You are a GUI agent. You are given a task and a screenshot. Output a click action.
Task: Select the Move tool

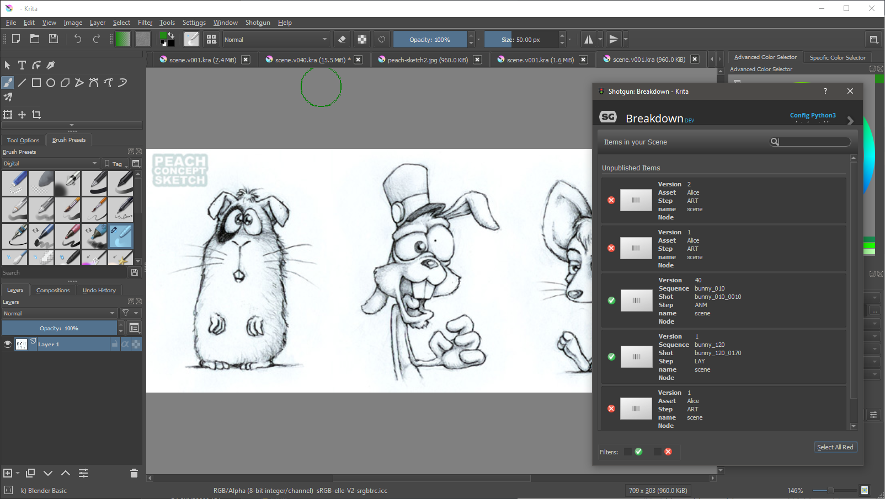[22, 115]
